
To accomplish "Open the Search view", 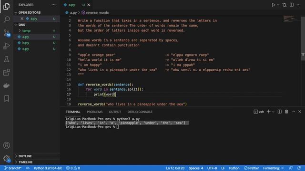I will tap(6, 19).
